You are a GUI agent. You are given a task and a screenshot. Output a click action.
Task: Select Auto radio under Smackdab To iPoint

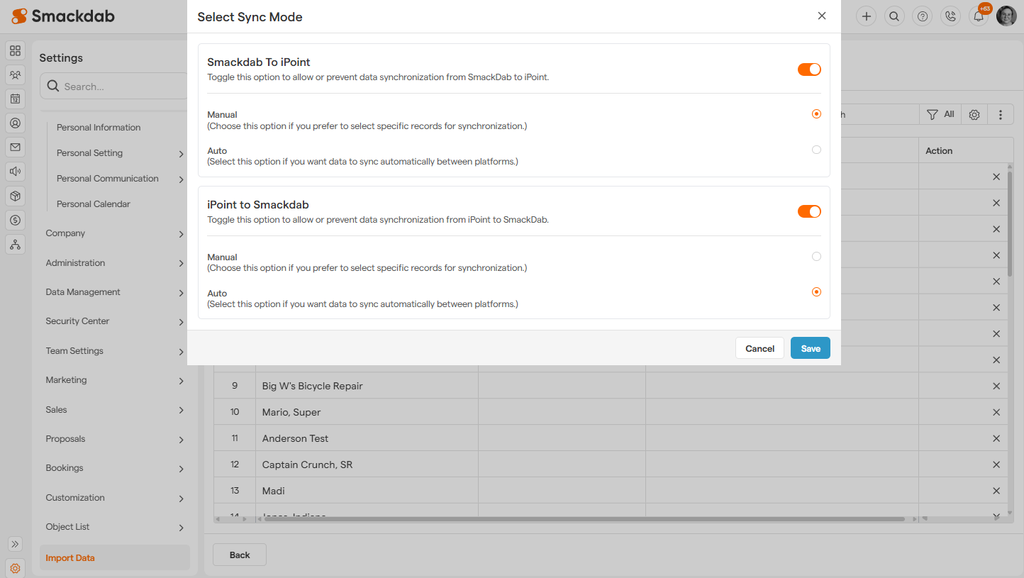[x=816, y=150]
